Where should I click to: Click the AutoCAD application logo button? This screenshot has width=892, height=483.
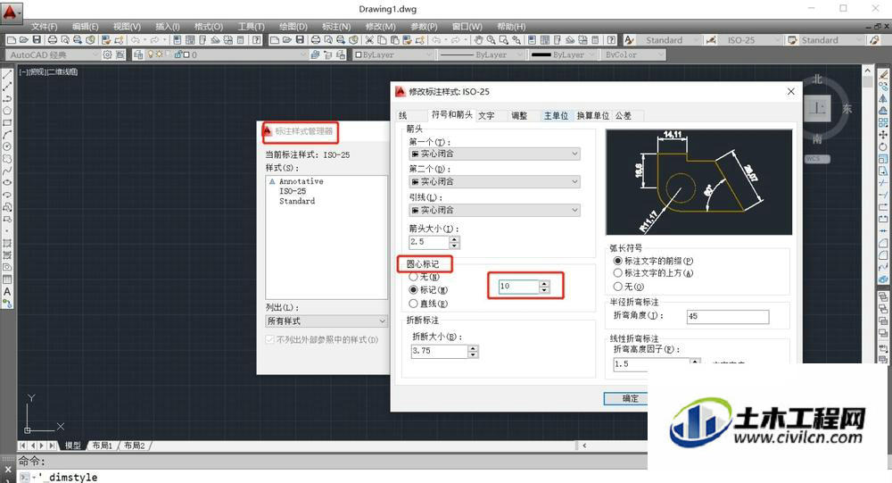pyautogui.click(x=11, y=12)
